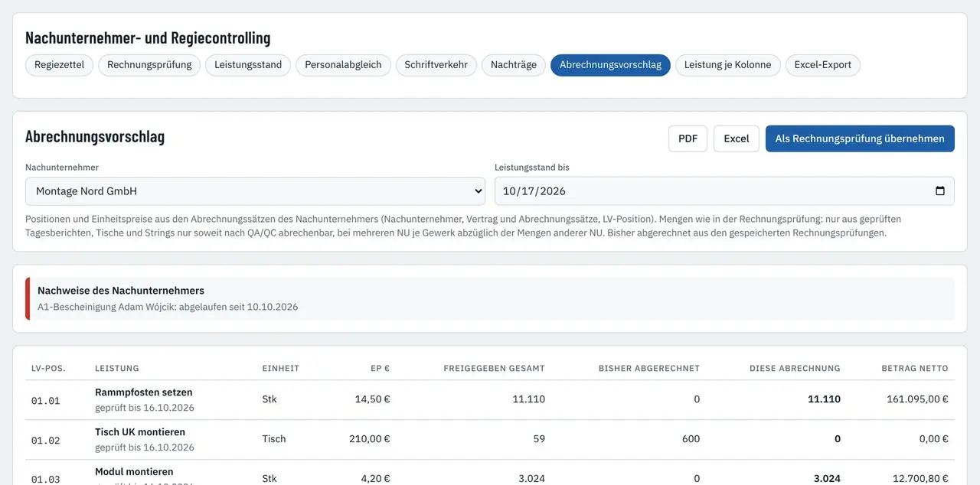Select the Personalabgleich tab
Screen dimensions: 980x485
tap(343, 65)
